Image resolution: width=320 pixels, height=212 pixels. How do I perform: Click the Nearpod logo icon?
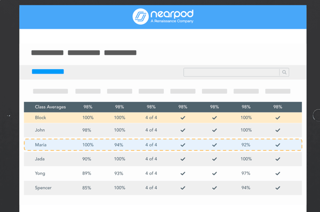140,17
